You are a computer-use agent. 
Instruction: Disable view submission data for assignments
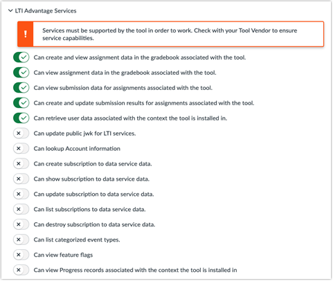(x=21, y=88)
